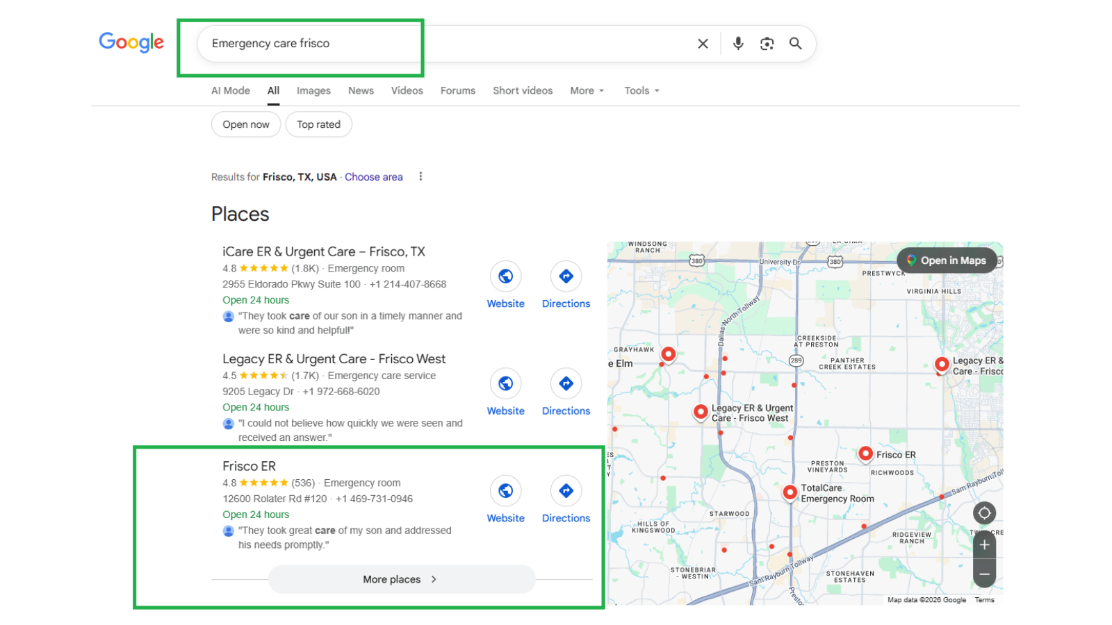Submit search with magnifier icon

pos(796,44)
